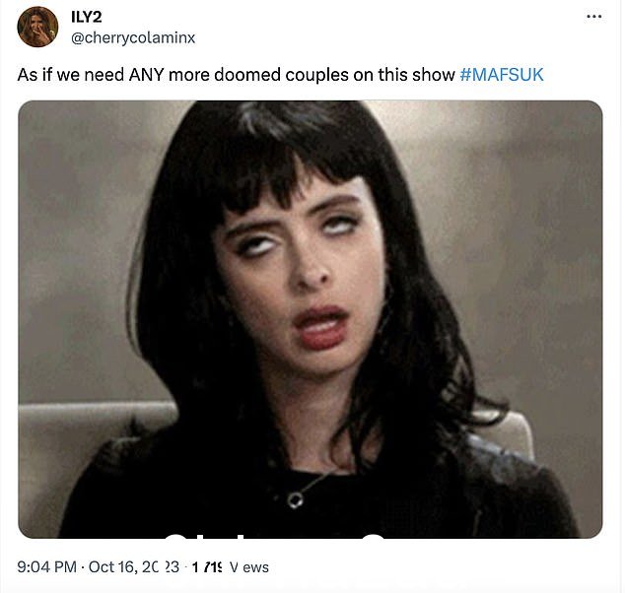Open the three-dot more options menu

(x=593, y=17)
